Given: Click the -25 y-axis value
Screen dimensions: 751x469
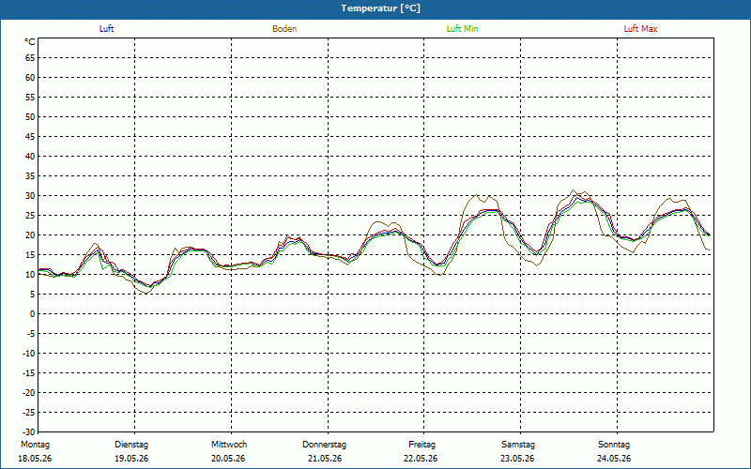Looking at the screenshot, I should coord(29,412).
